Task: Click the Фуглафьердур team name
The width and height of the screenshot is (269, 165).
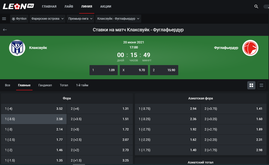Action: [226, 48]
